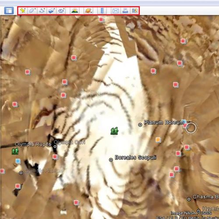Click the Add Placemark pushpin icon
Viewport: 219px width, 219px height.
click(23, 11)
